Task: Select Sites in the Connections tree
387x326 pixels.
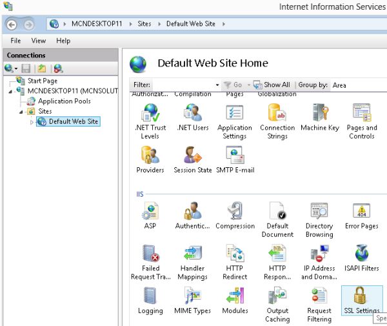Action: [x=45, y=112]
